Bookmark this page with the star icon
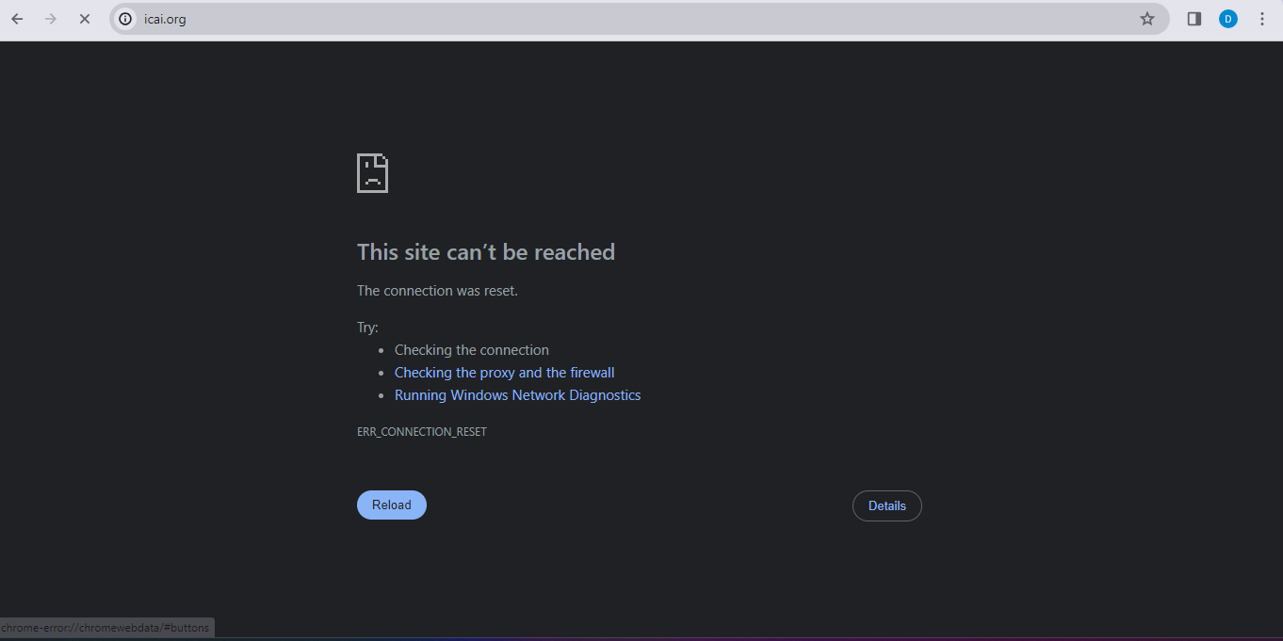This screenshot has height=641, width=1283. tap(1146, 19)
